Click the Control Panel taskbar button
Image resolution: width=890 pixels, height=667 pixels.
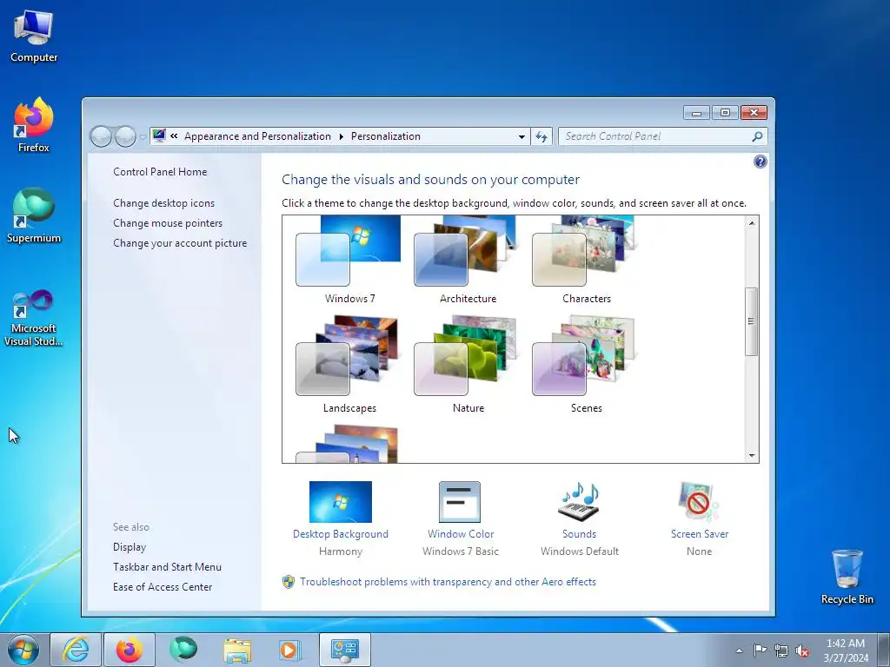click(344, 650)
